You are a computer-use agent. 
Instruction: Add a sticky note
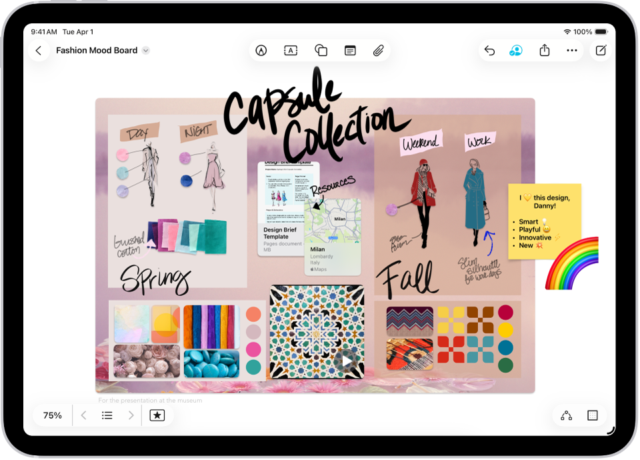coord(350,50)
